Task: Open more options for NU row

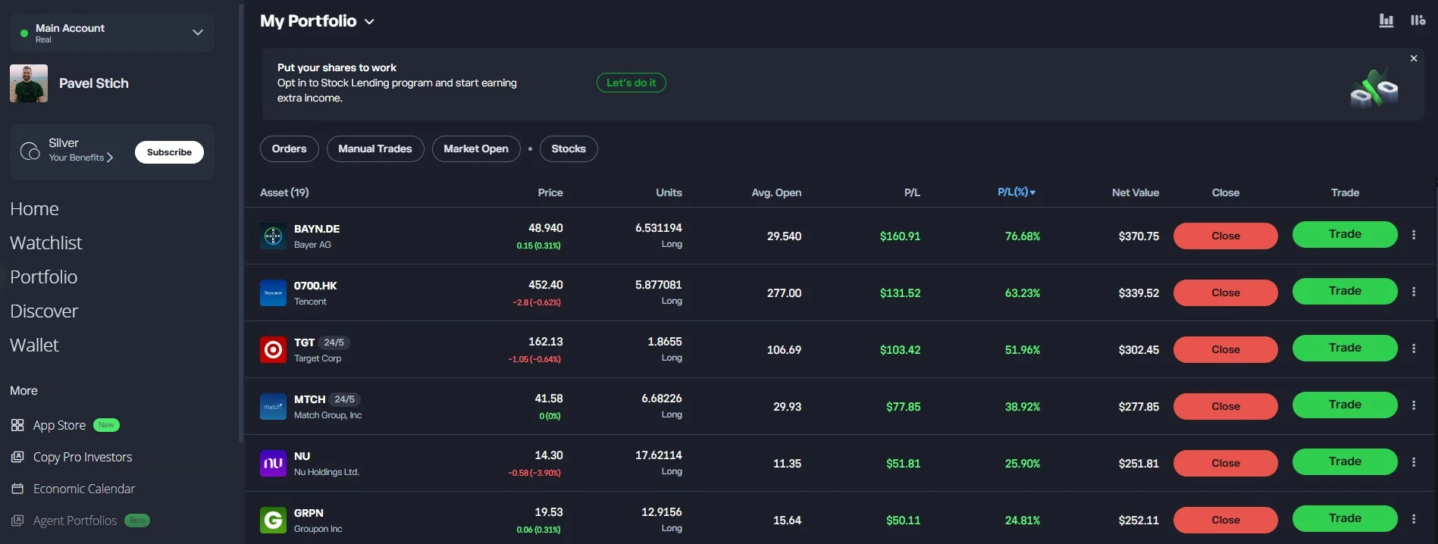Action: 1414,462
